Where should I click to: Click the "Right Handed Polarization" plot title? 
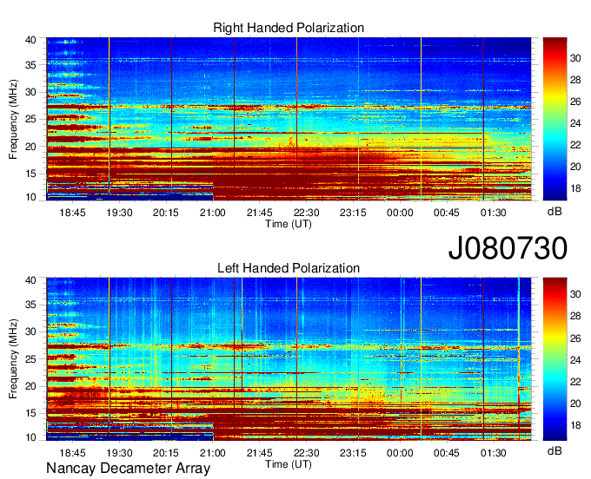click(289, 28)
